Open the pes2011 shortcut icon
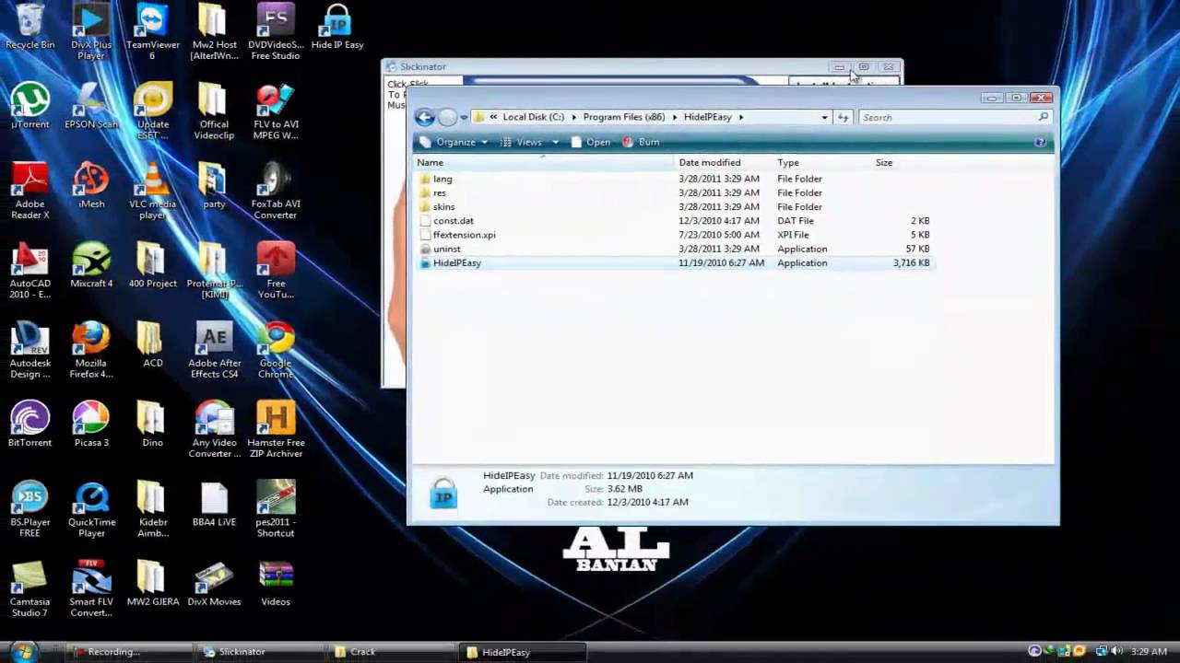Viewport: 1180px width, 663px height. click(x=275, y=509)
